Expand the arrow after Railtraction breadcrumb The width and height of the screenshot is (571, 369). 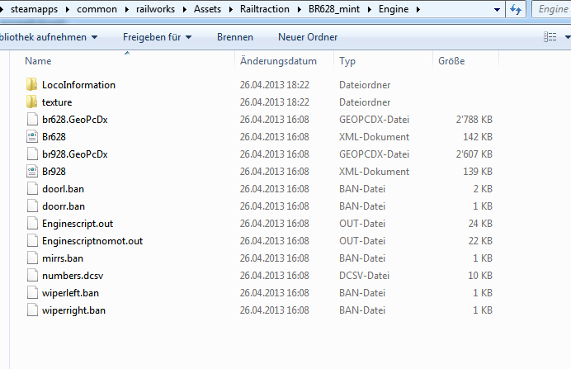[300, 9]
